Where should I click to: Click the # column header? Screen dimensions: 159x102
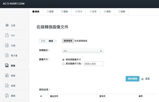tap(41, 96)
